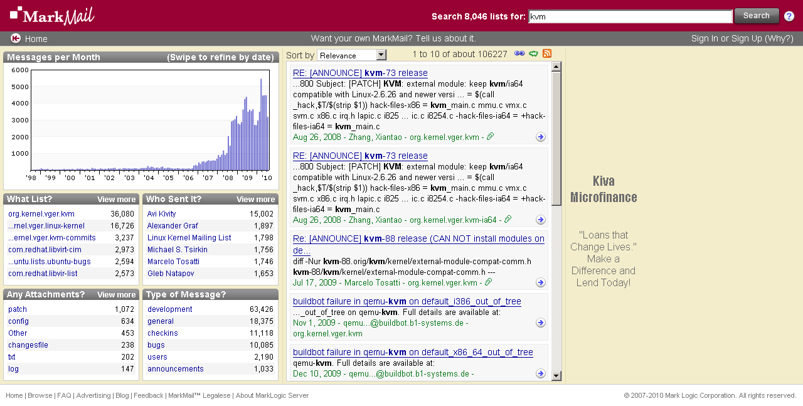Filter by sender Michael S. Tsirkin
The height and width of the screenshot is (406, 803).
(x=177, y=250)
